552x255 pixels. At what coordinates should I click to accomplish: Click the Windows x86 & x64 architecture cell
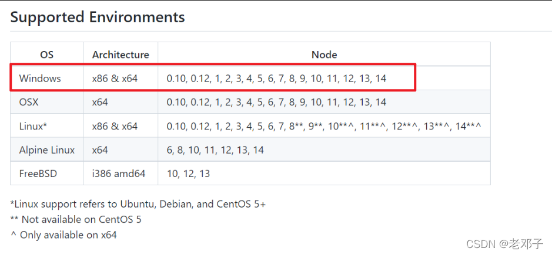(115, 78)
